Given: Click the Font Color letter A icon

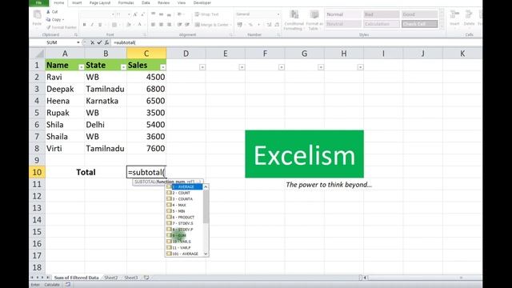Looking at the screenshot, I should pos(139,25).
